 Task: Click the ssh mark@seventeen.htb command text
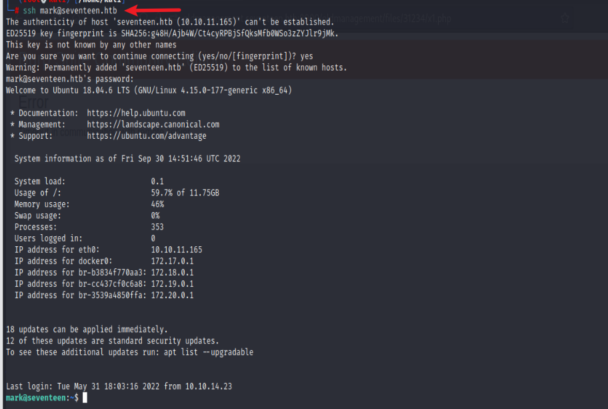[73, 11]
